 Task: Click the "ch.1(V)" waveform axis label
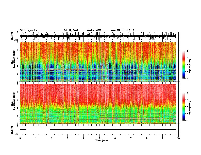coord(12,36)
